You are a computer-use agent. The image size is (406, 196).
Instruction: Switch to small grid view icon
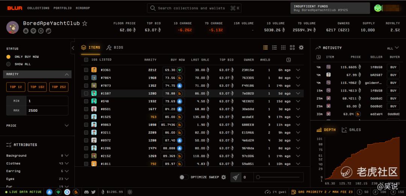pos(283,48)
